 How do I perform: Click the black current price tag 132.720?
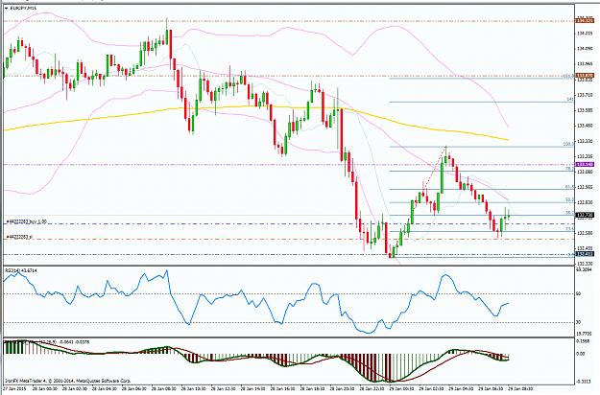585,216
